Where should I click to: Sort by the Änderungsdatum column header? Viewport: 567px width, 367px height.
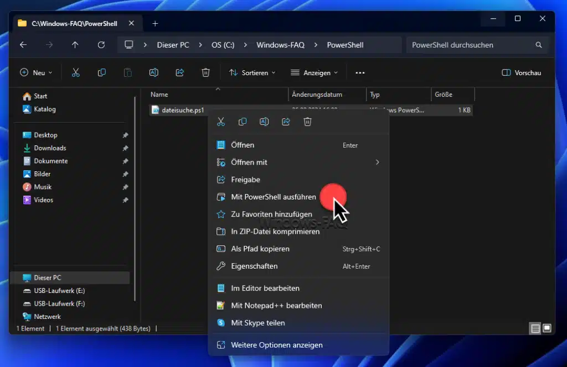click(327, 95)
